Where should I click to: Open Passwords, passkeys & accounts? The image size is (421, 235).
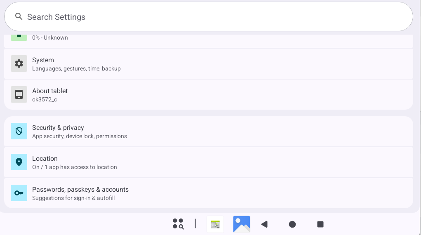(208, 193)
